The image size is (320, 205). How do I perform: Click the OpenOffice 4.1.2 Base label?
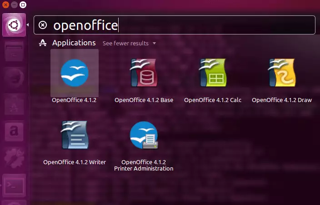coord(144,100)
